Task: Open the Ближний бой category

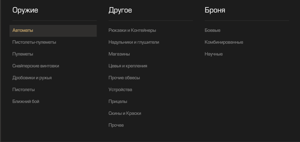Action: tap(26, 102)
